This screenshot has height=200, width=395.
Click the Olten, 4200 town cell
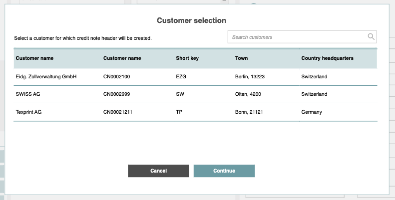(x=248, y=94)
